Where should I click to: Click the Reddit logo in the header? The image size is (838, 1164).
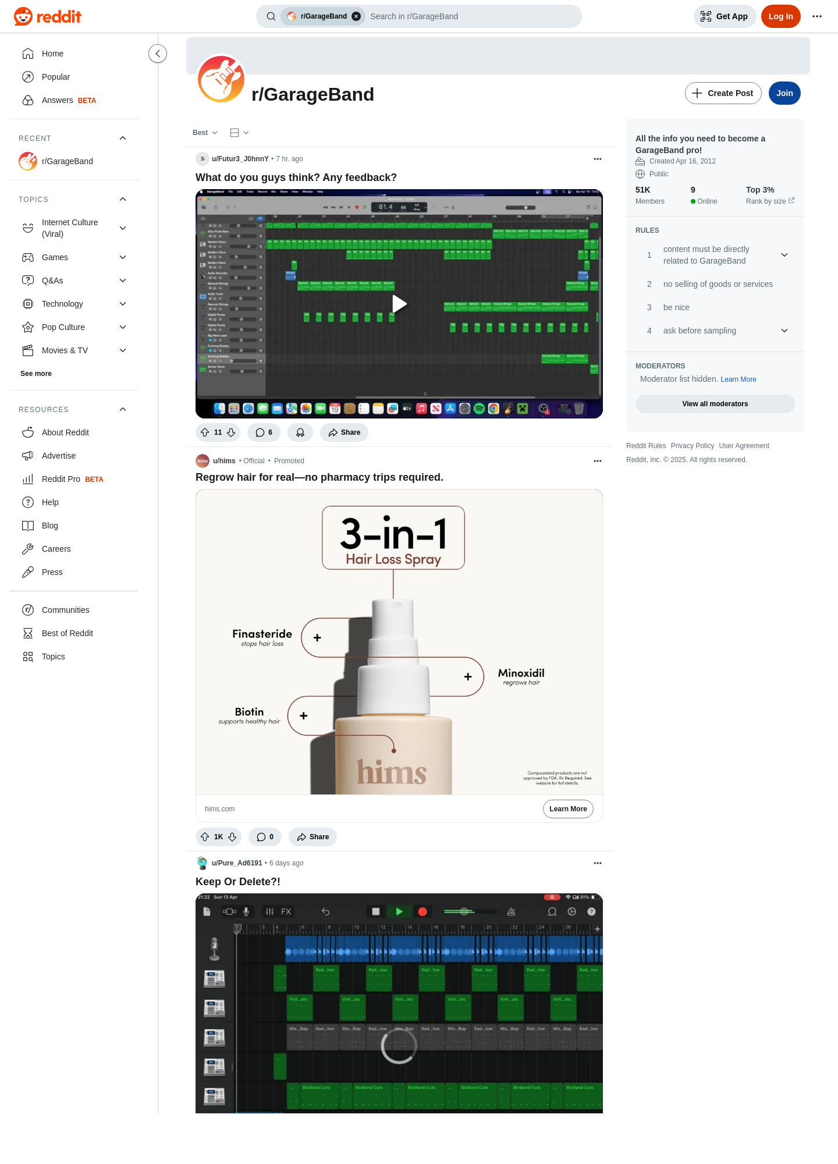click(x=48, y=16)
